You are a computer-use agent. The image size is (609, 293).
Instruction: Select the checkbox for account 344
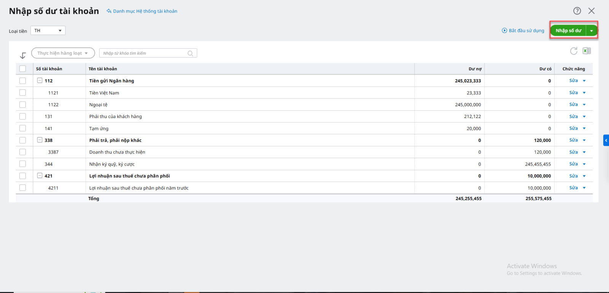click(23, 164)
